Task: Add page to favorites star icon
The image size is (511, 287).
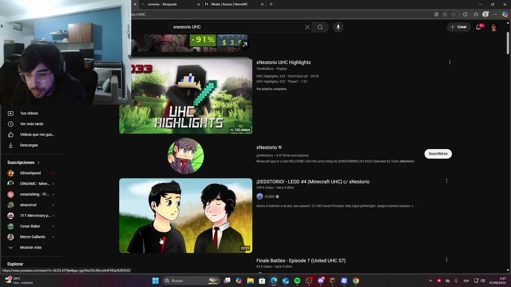Action: pos(454,14)
